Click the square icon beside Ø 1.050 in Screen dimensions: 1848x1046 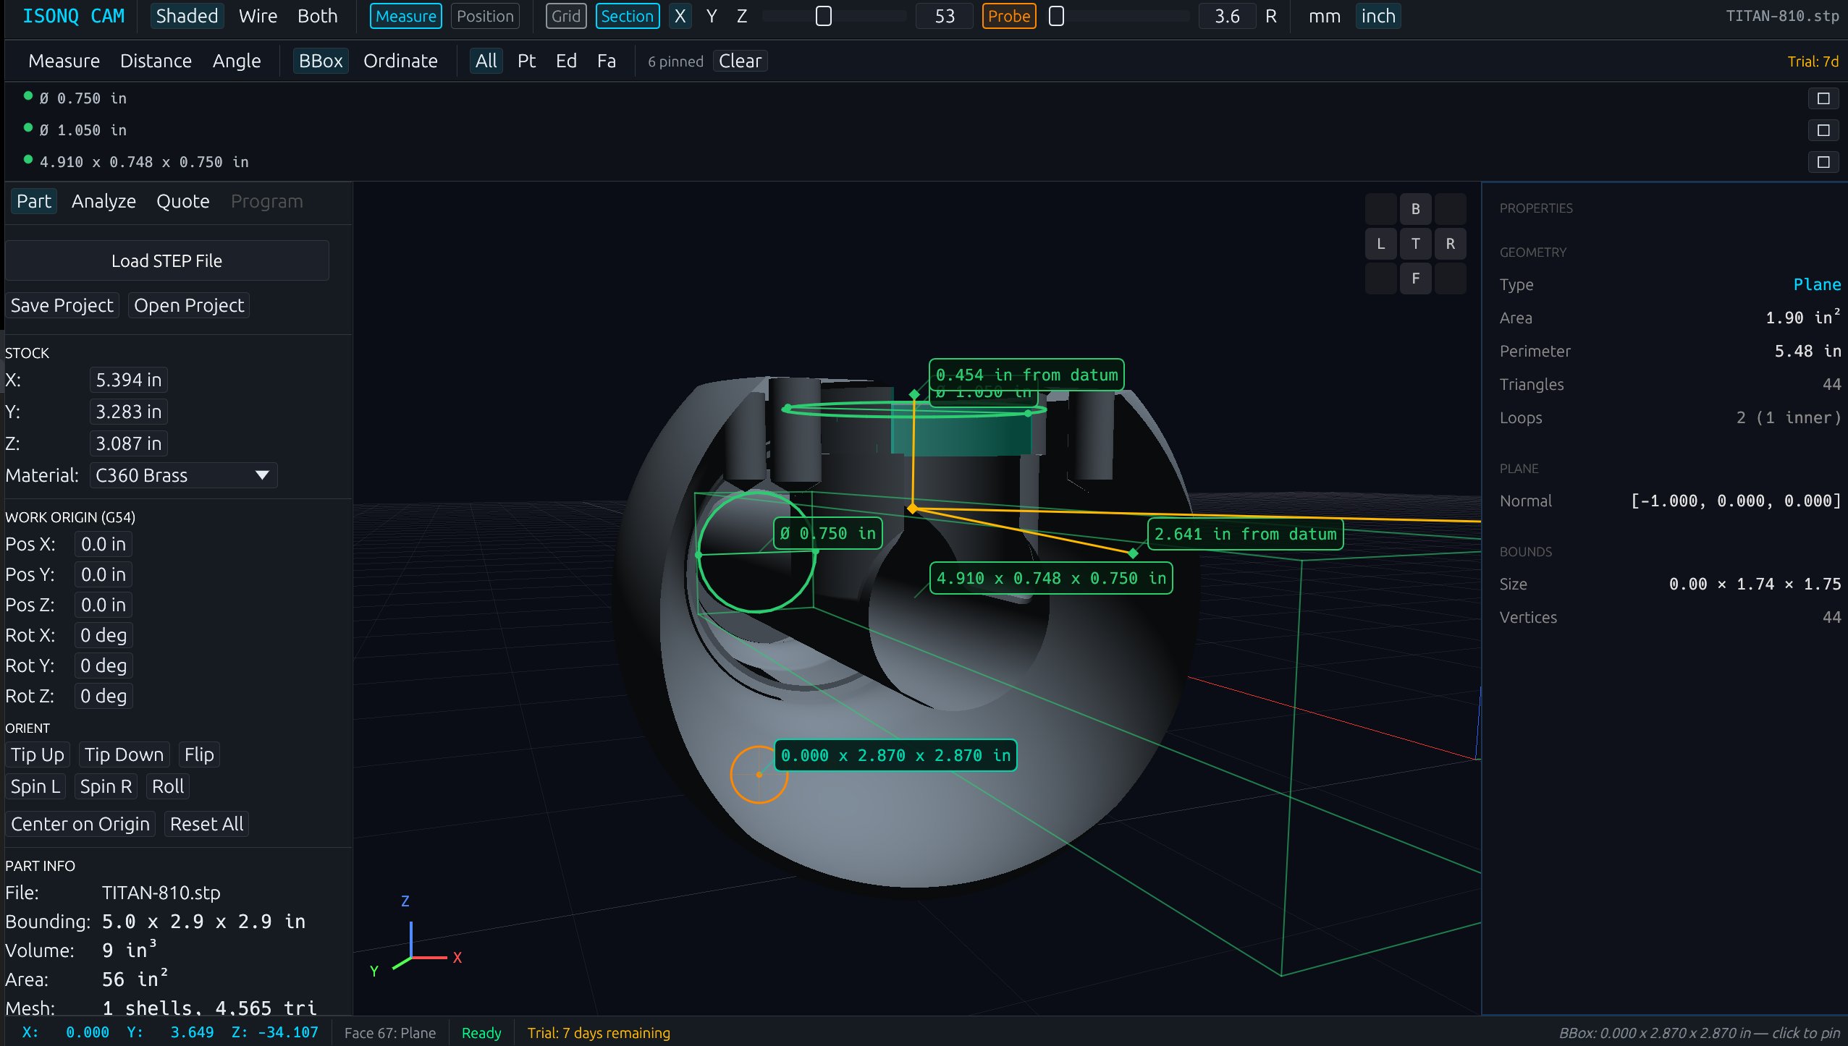click(1823, 130)
